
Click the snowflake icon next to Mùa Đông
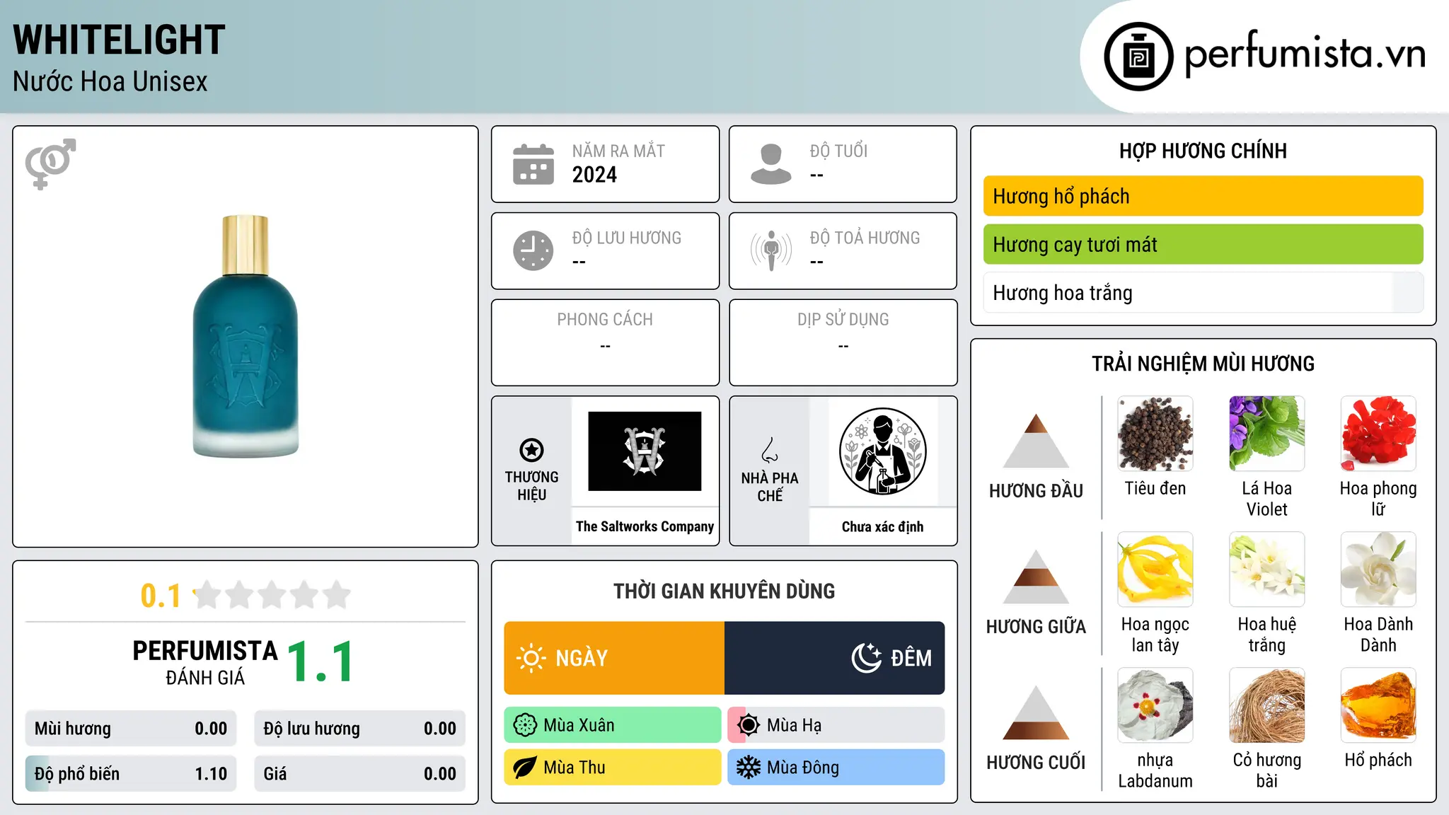[x=749, y=768]
